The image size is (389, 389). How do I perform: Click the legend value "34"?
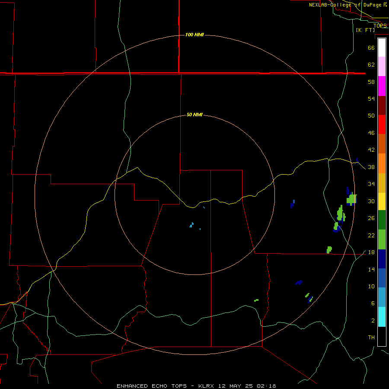(x=371, y=184)
